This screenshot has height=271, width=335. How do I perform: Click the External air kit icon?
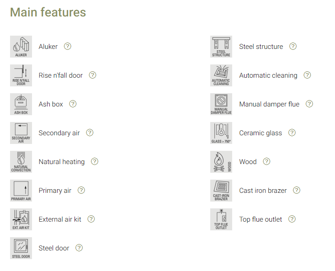pos(21,219)
